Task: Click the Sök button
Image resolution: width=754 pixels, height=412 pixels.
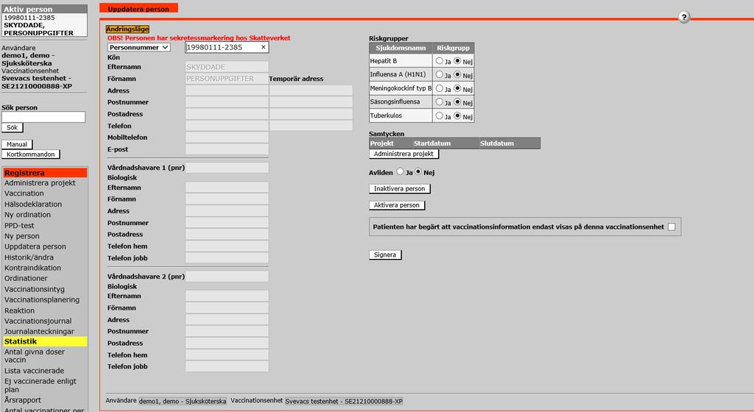Action: (13, 128)
